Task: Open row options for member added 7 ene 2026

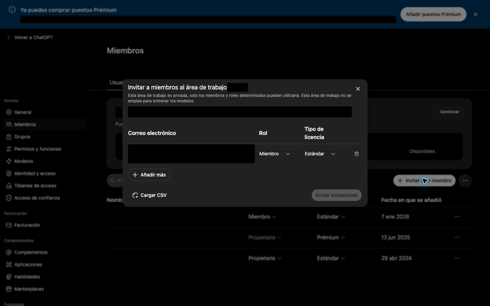Action: pyautogui.click(x=457, y=217)
